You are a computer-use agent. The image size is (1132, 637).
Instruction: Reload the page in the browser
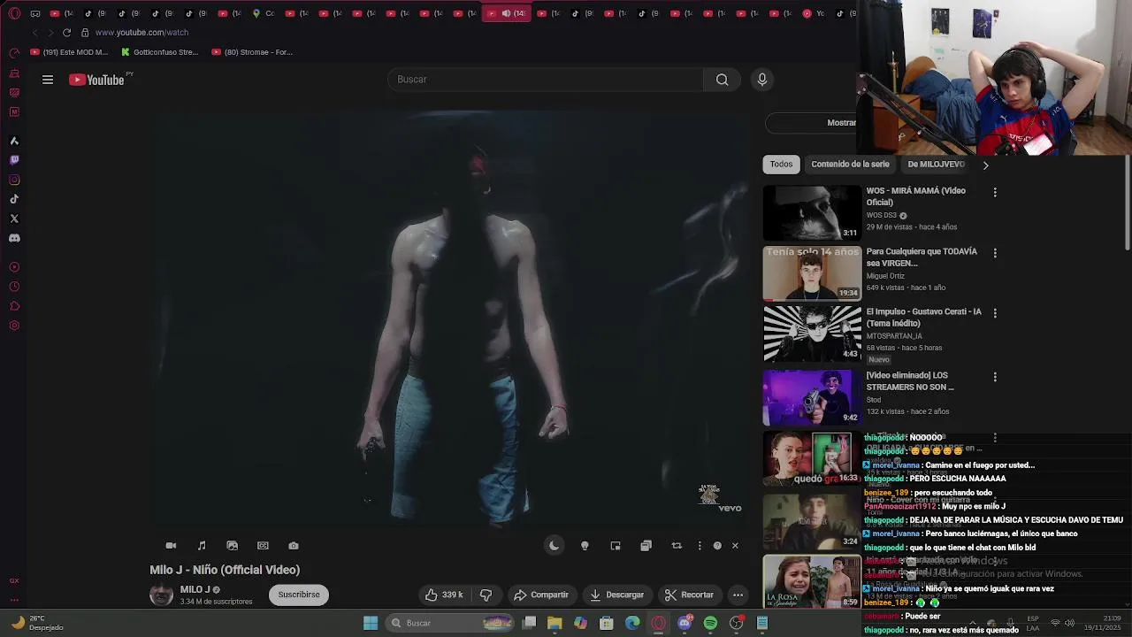pos(66,33)
